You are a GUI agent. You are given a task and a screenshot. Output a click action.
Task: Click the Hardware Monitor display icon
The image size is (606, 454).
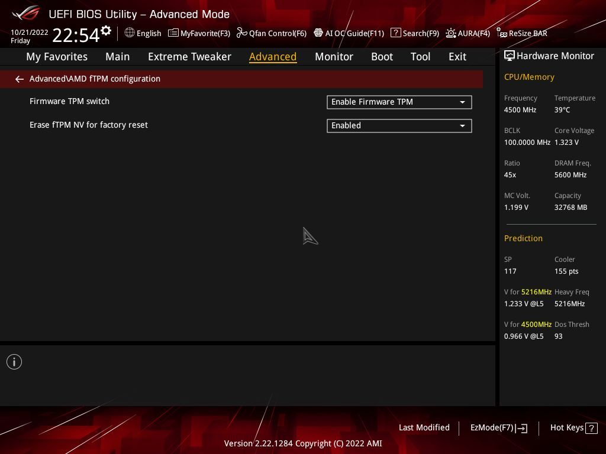click(510, 56)
